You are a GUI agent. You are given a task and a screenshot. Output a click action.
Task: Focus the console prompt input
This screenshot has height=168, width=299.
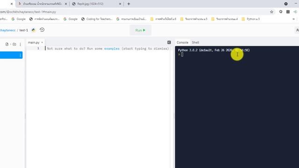pos(182,55)
